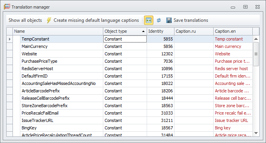Select the DefaultFirmID name cell
This screenshot has height=143, width=266.
pos(61,76)
